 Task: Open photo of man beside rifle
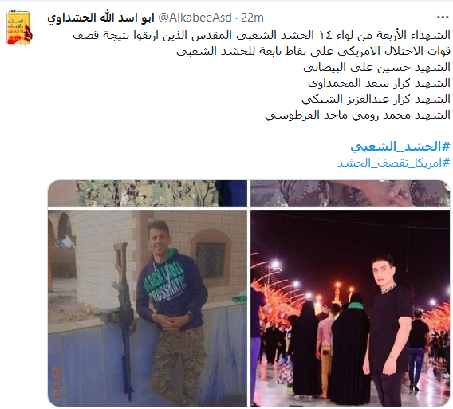click(x=148, y=309)
